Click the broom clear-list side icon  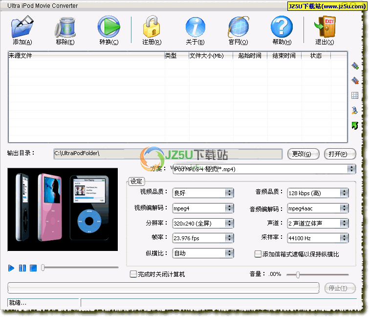355,110
